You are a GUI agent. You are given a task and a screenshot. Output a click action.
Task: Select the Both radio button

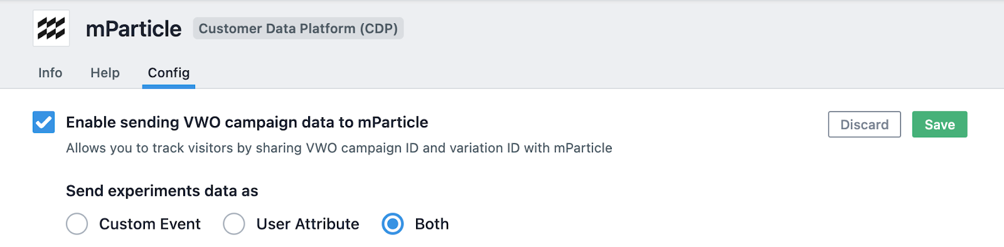point(393,224)
